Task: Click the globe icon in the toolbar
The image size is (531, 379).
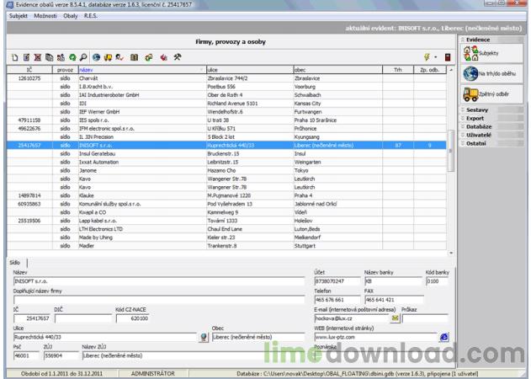Action: point(97,57)
